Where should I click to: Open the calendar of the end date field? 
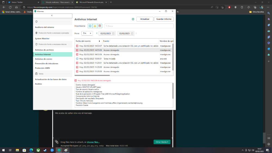132,33
